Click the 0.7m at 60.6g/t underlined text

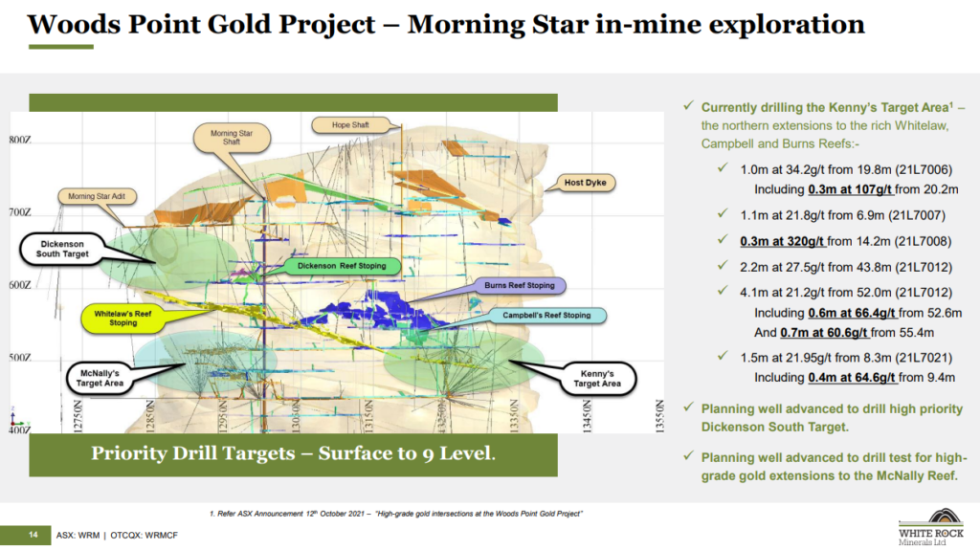824,333
